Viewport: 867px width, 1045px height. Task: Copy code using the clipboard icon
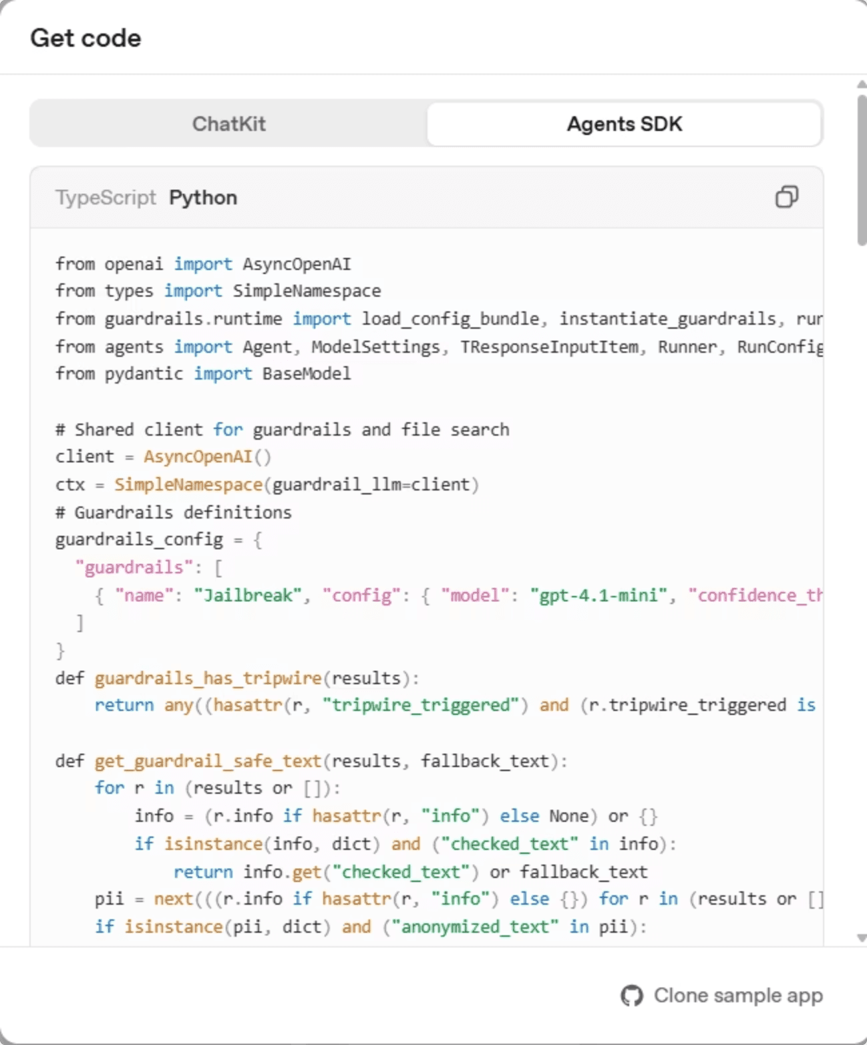tap(786, 197)
